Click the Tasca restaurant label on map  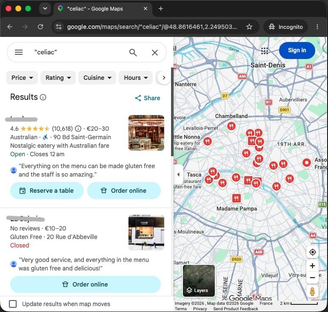(194, 174)
